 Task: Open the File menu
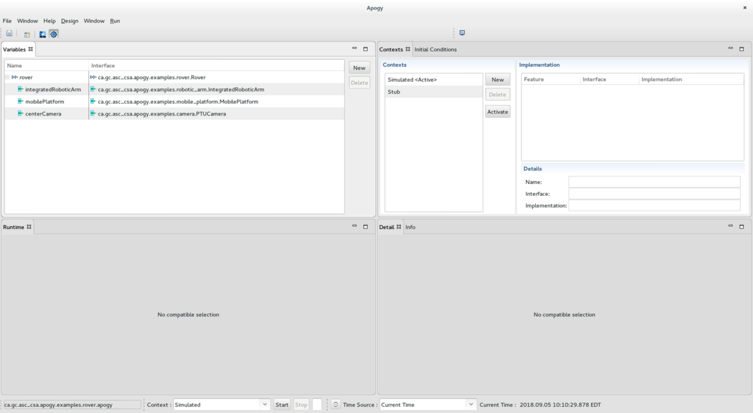[x=7, y=21]
